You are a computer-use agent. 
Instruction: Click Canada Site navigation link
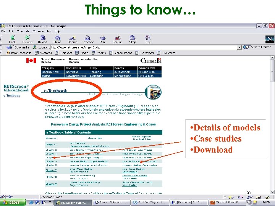147,68
